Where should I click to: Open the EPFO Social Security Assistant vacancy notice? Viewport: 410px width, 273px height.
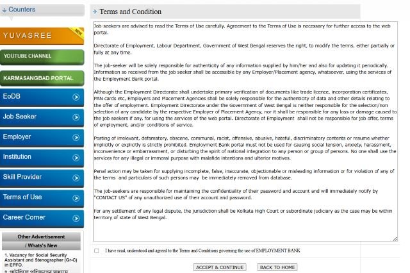pyautogui.click(x=41, y=260)
